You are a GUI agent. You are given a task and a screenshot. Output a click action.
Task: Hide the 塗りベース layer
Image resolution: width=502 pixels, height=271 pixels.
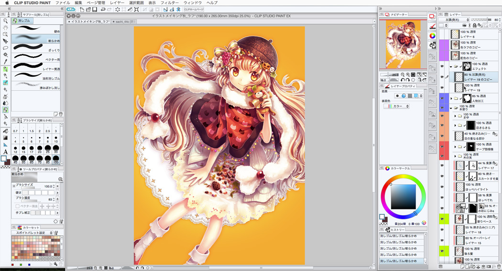[x=442, y=219]
